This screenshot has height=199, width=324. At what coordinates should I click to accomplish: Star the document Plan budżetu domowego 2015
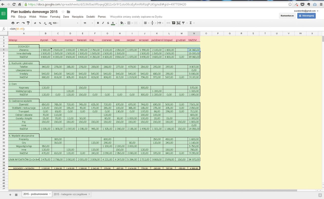[63, 12]
